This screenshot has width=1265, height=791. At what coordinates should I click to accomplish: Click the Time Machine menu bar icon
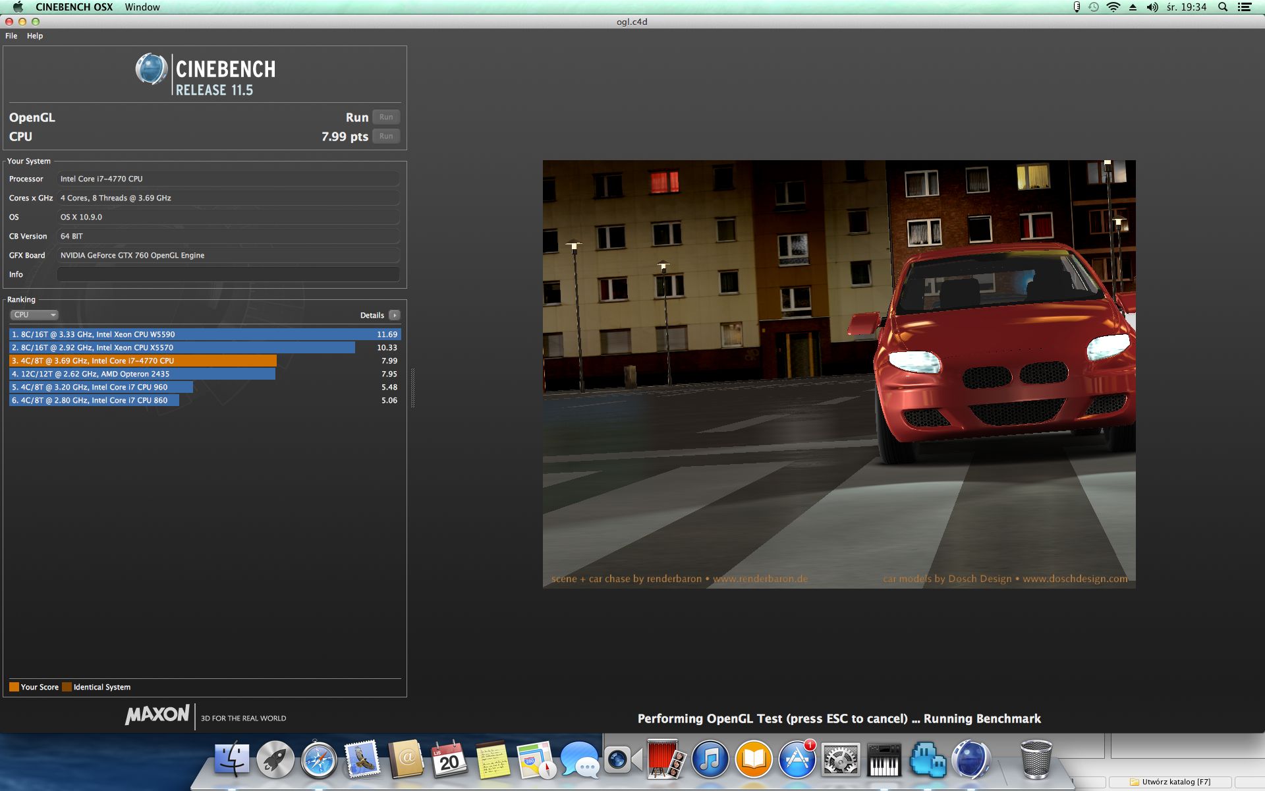pos(1094,7)
